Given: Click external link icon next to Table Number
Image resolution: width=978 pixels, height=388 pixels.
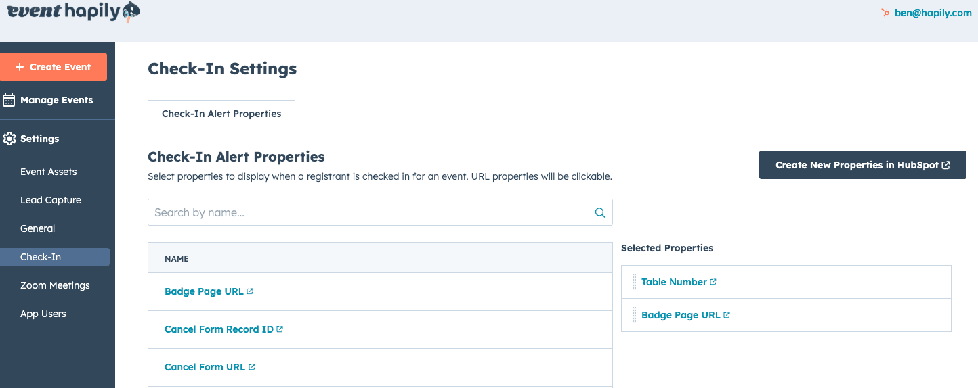Looking at the screenshot, I should (713, 282).
